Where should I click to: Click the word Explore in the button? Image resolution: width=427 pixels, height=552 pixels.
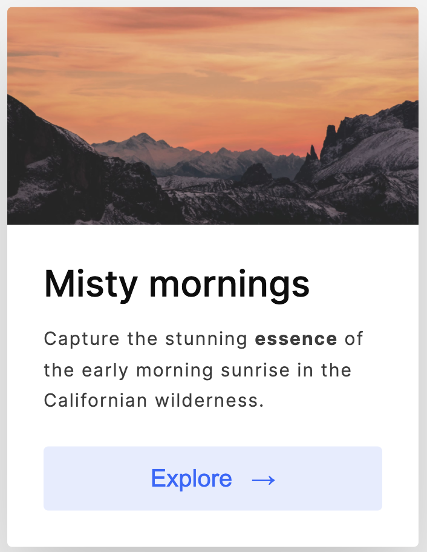point(191,479)
